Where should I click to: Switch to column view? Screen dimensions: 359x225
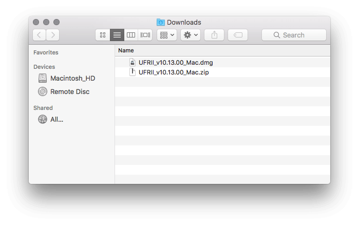[x=131, y=35]
